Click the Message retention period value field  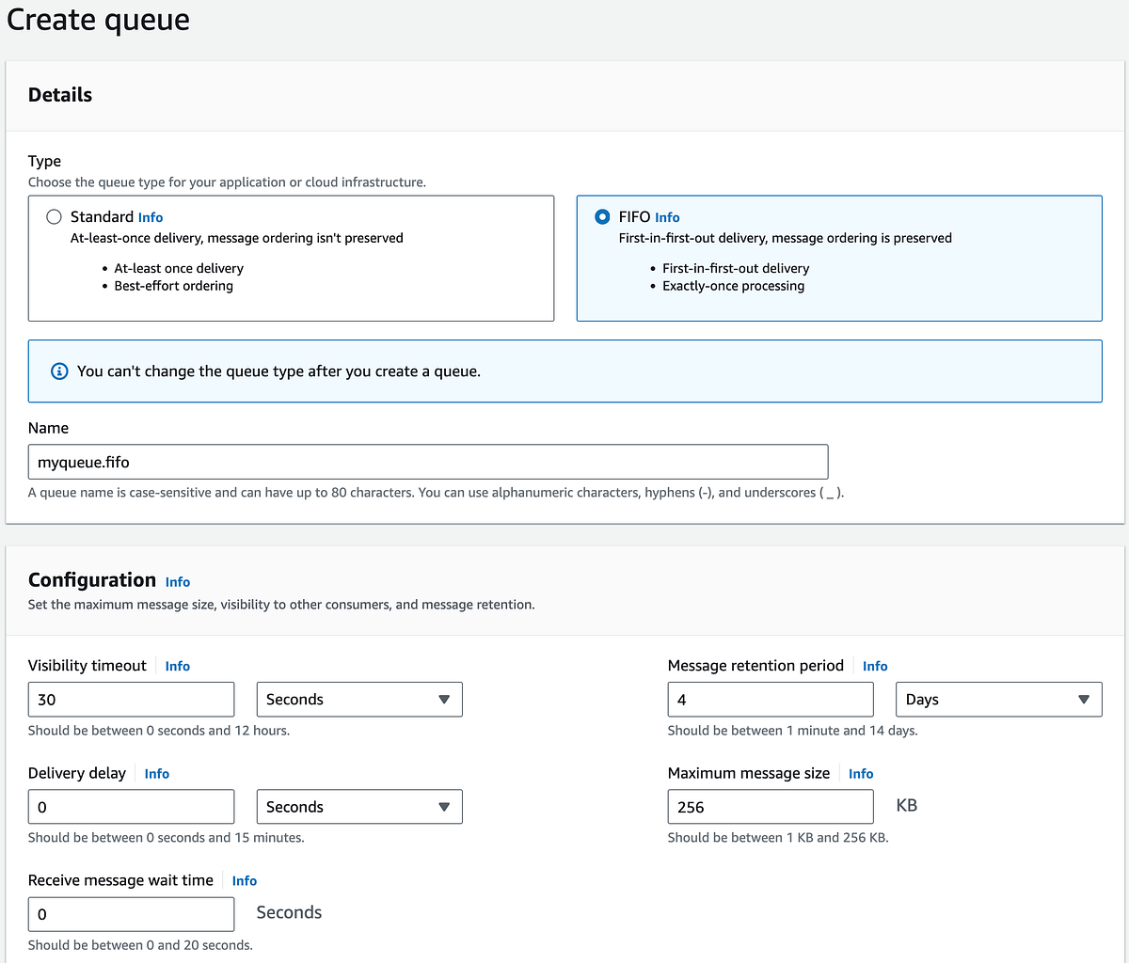pyautogui.click(x=770, y=699)
